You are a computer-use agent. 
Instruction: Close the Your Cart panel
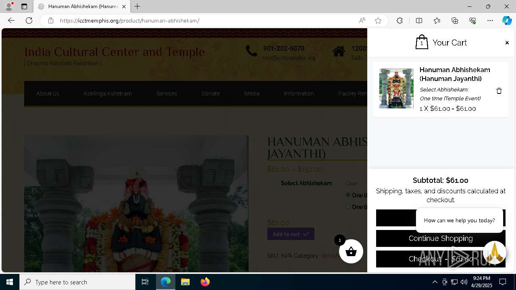click(x=507, y=43)
